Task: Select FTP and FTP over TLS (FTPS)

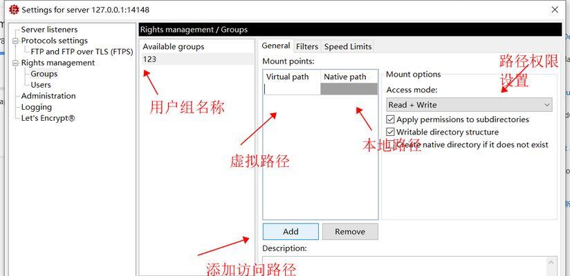Action: tap(82, 52)
